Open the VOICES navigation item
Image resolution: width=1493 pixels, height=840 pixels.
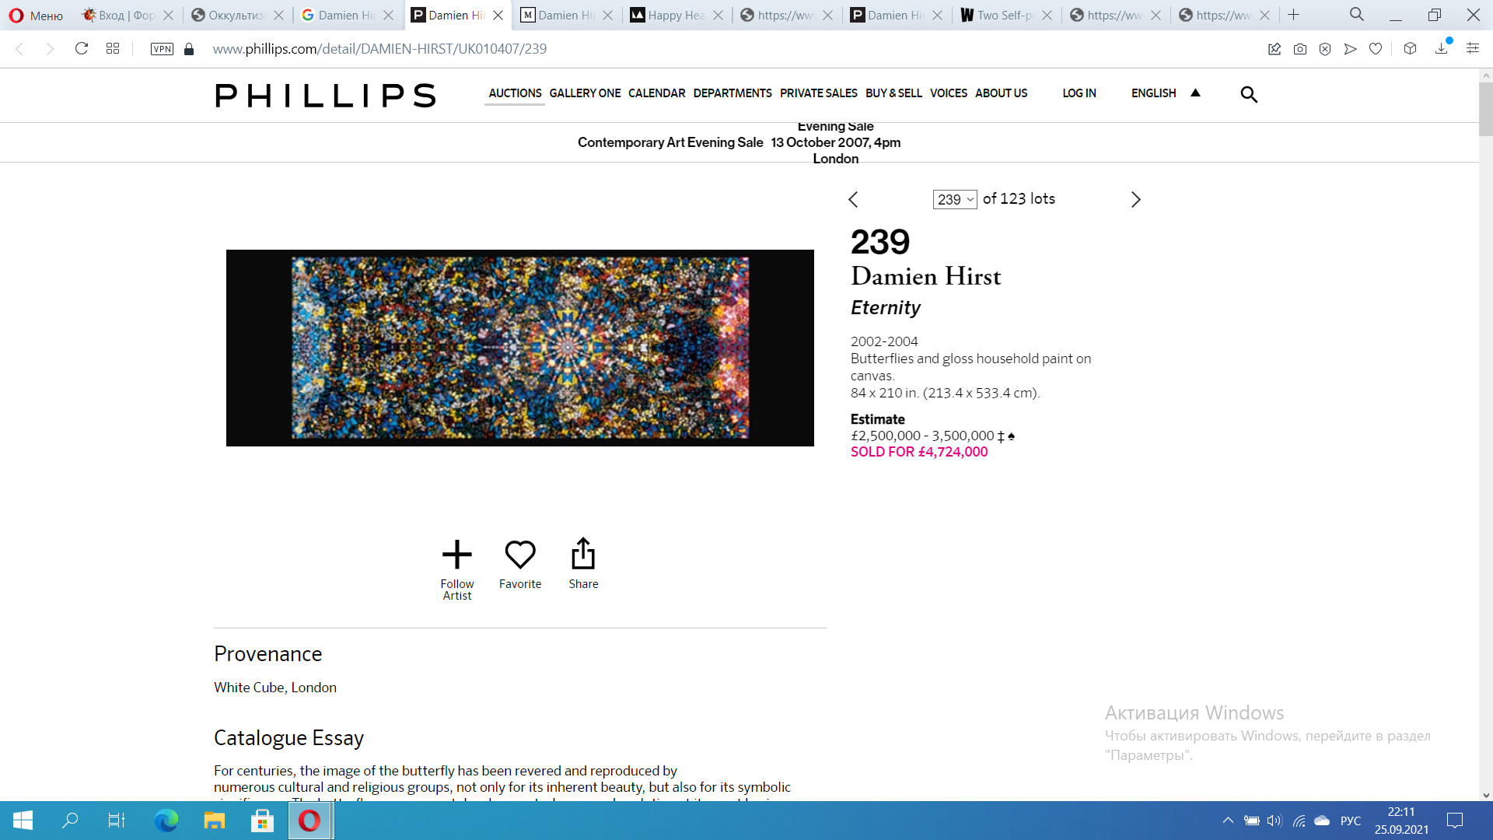[x=949, y=93]
